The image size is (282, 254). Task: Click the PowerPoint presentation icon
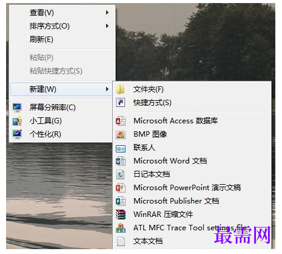[121, 188]
